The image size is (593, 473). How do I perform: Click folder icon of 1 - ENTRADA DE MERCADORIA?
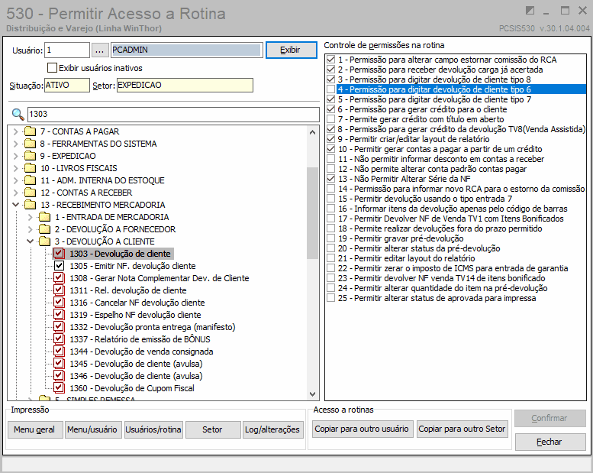point(44,216)
